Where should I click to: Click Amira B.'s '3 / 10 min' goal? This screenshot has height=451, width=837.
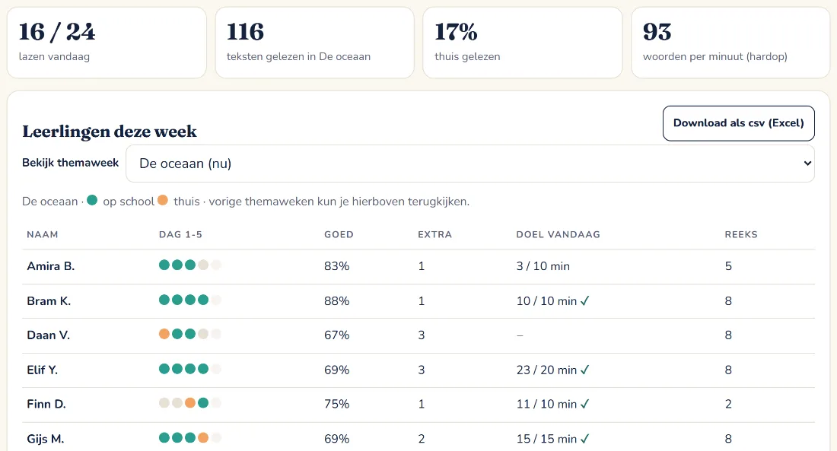click(543, 266)
